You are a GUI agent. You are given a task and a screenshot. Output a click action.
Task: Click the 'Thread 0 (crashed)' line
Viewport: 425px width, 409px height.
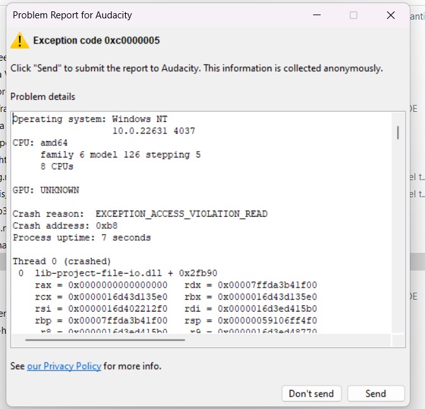coord(62,261)
